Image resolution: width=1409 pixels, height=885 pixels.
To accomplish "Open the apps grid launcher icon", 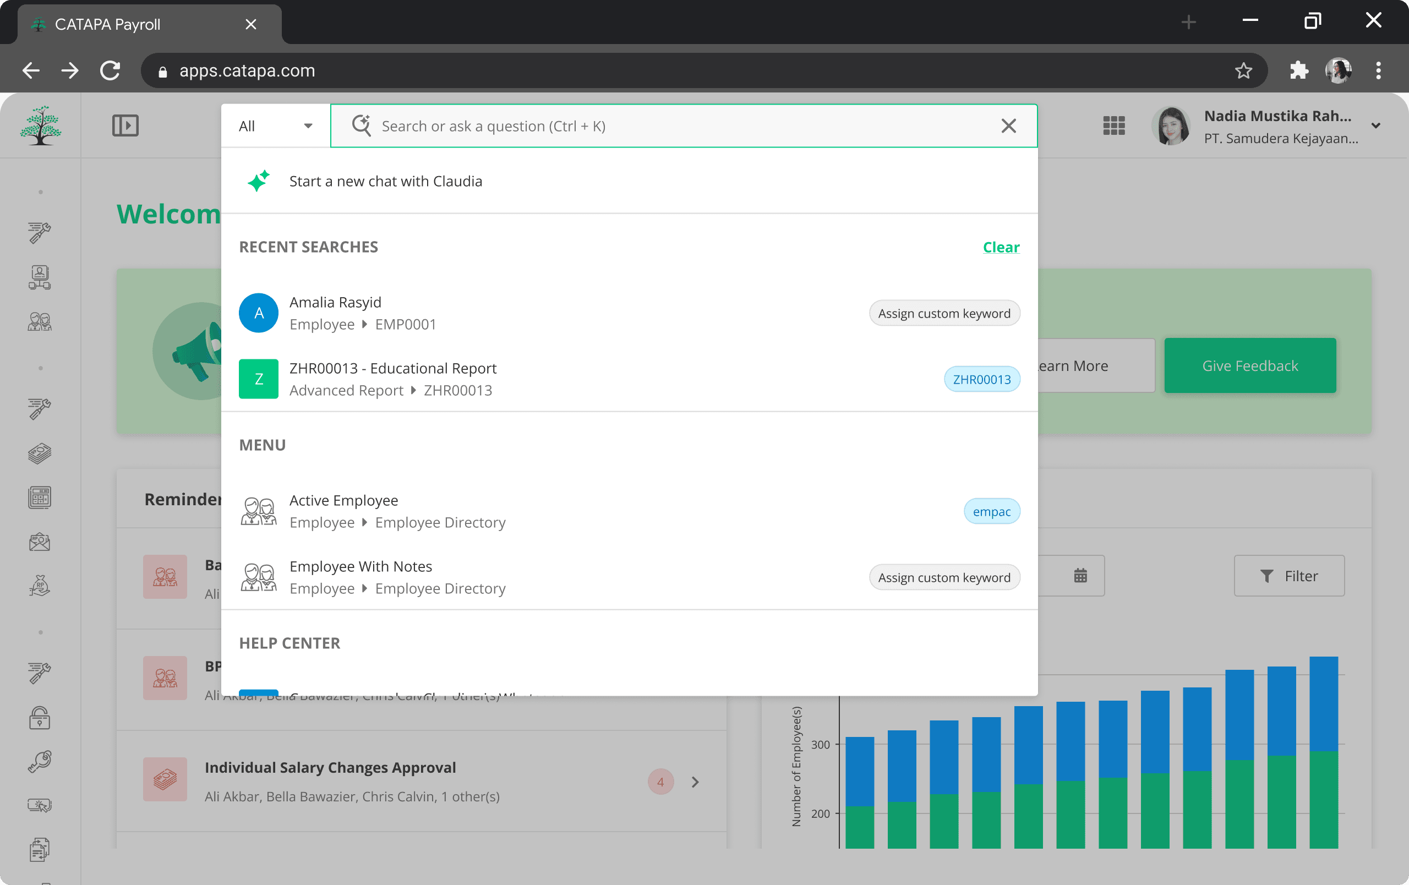I will 1113,125.
